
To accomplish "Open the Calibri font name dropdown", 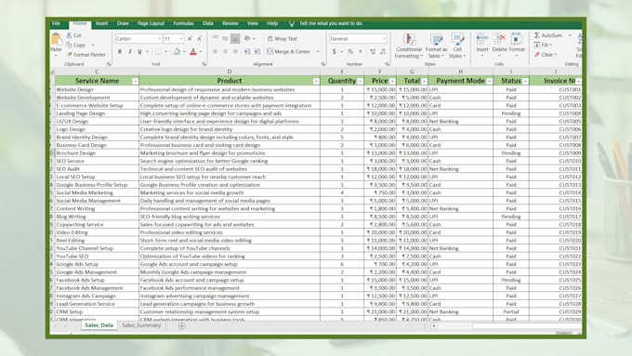I will point(160,39).
